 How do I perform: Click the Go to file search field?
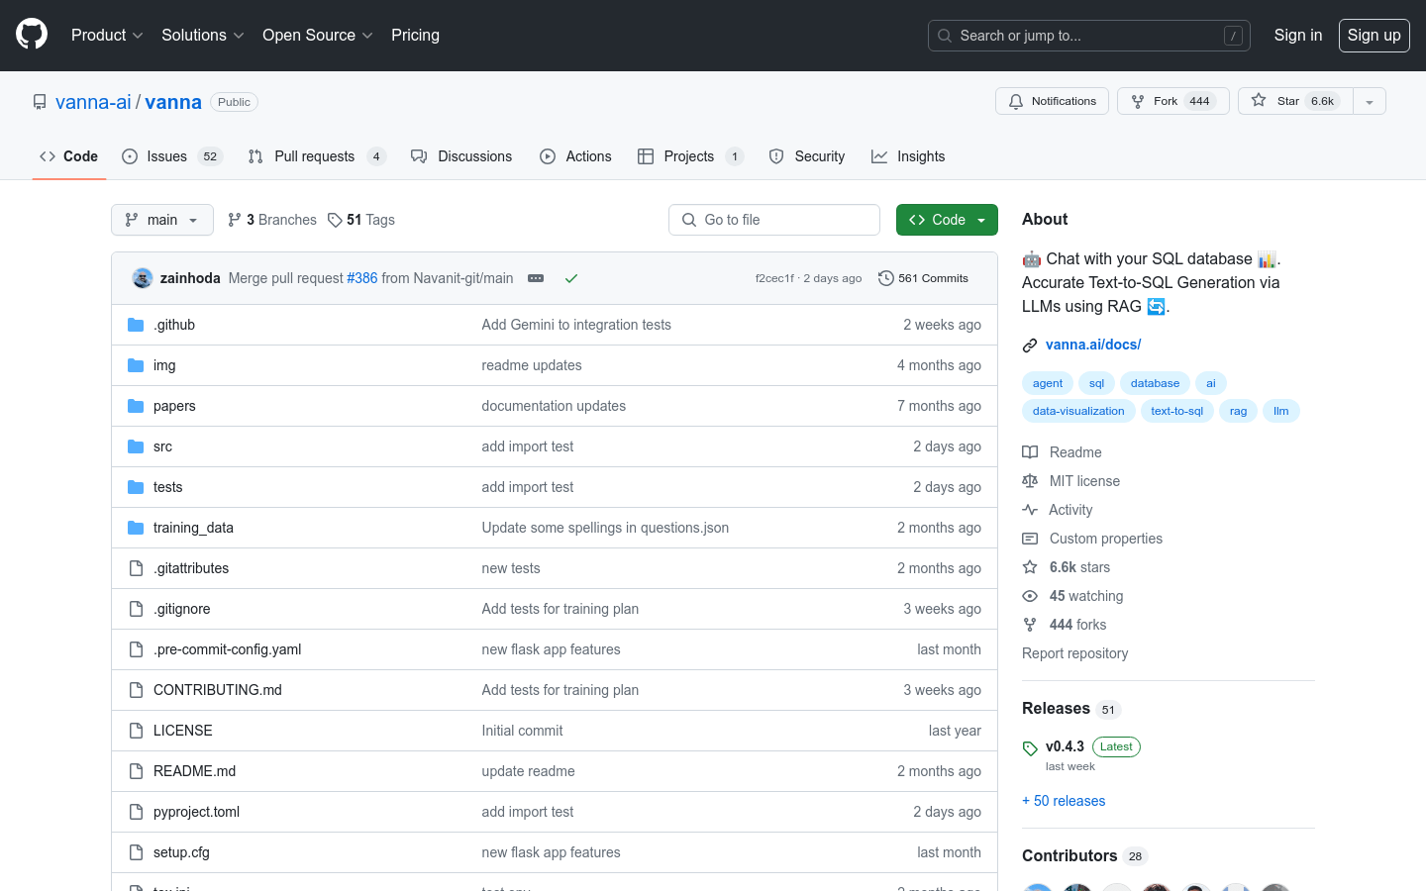[x=774, y=220]
